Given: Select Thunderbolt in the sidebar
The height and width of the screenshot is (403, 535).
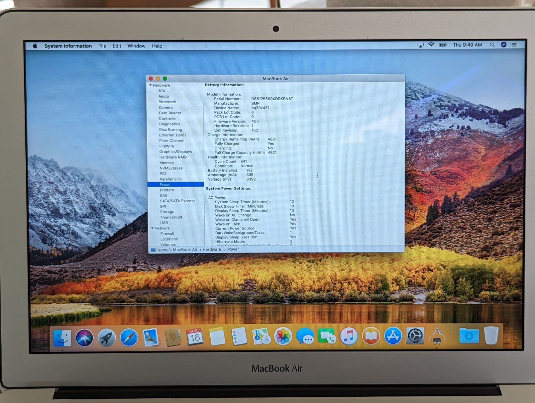Looking at the screenshot, I should [x=171, y=217].
